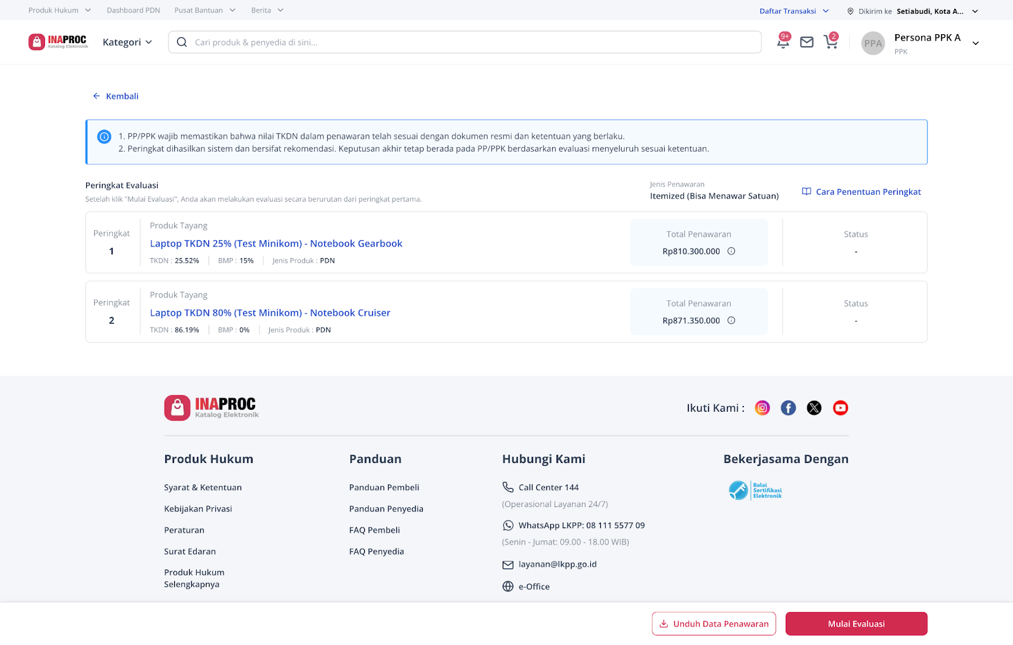Open the Facebook page icon
Screen dimensions: 1013x645
[788, 408]
